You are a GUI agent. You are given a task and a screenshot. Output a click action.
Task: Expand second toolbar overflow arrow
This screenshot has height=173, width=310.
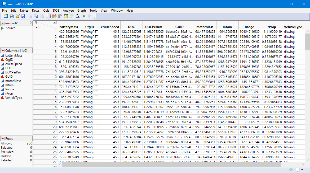point(94,18)
